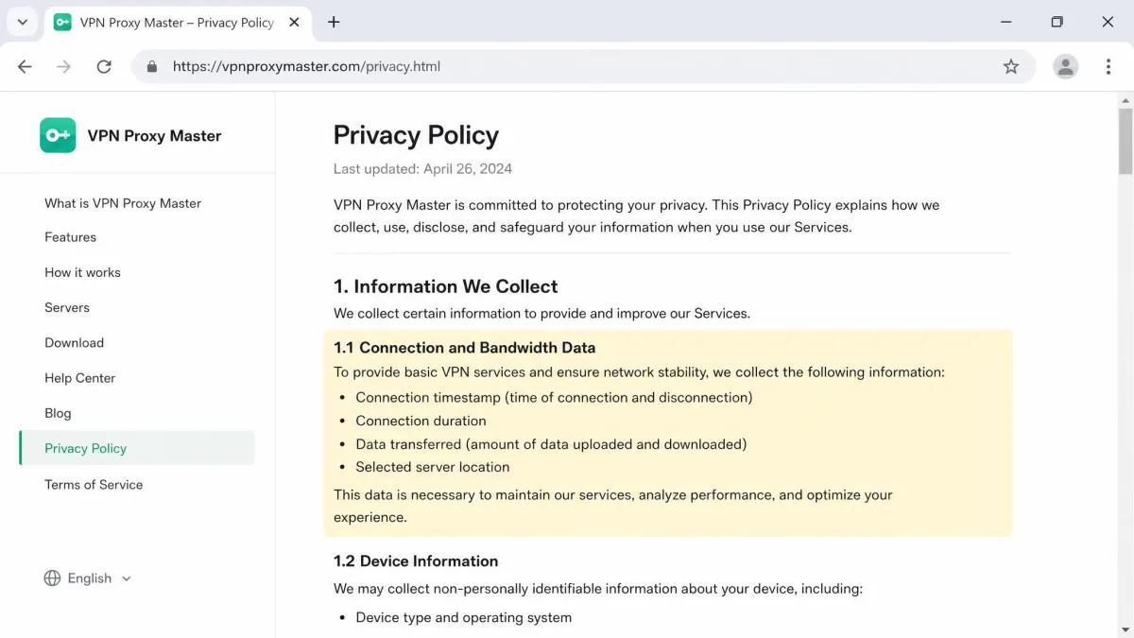Screen dimensions: 1134x638
Task: Open What is VPN Proxy Master page
Action: (x=123, y=203)
